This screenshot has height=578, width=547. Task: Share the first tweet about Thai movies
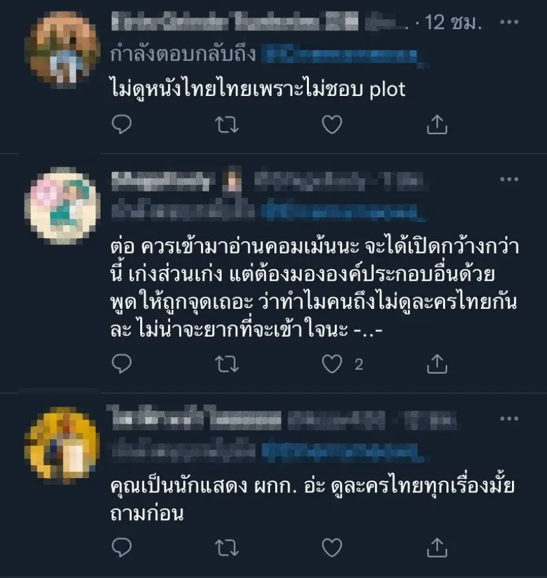(x=437, y=125)
